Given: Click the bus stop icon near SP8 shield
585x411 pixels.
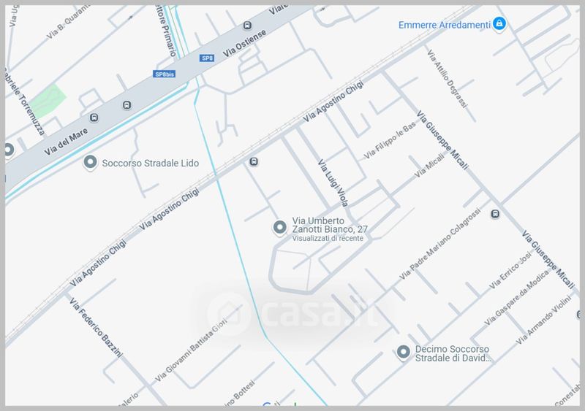Looking at the screenshot, I should click(x=247, y=26).
